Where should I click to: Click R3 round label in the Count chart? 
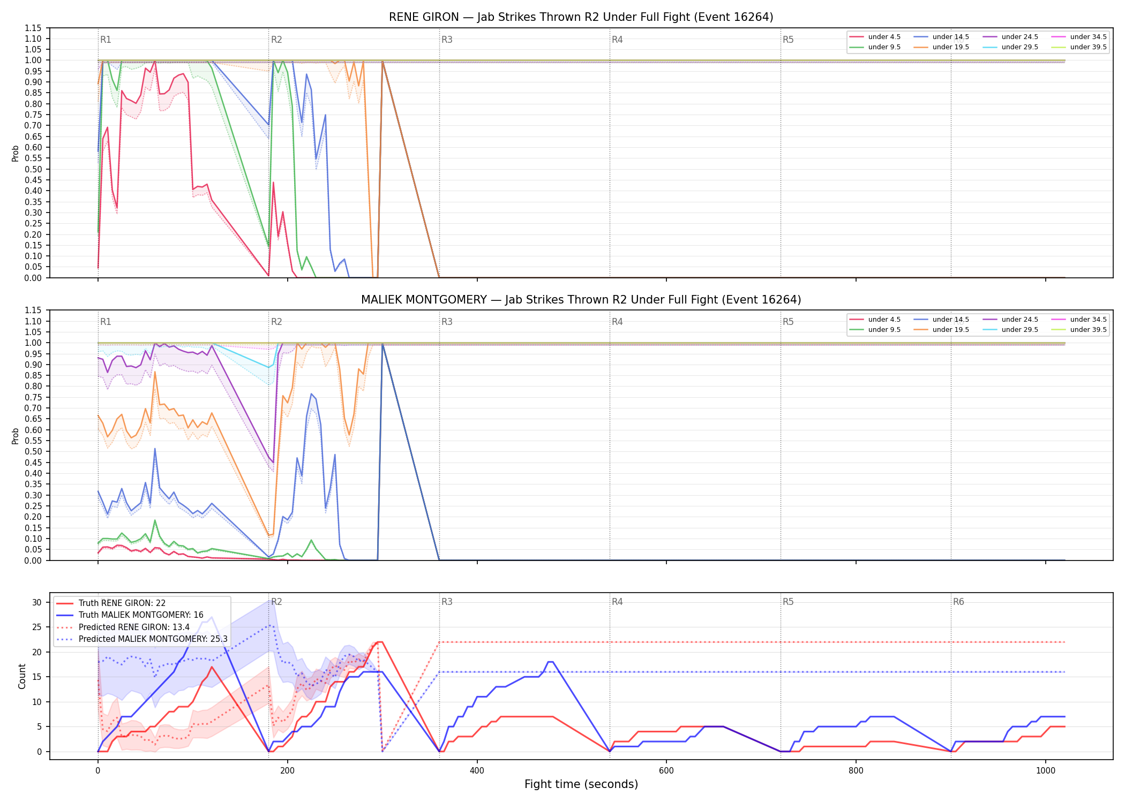pyautogui.click(x=447, y=602)
